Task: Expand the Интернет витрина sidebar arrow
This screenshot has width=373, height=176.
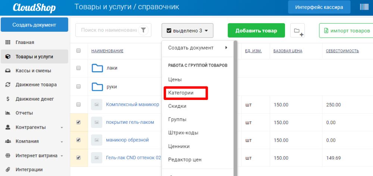Action: tap(62, 156)
